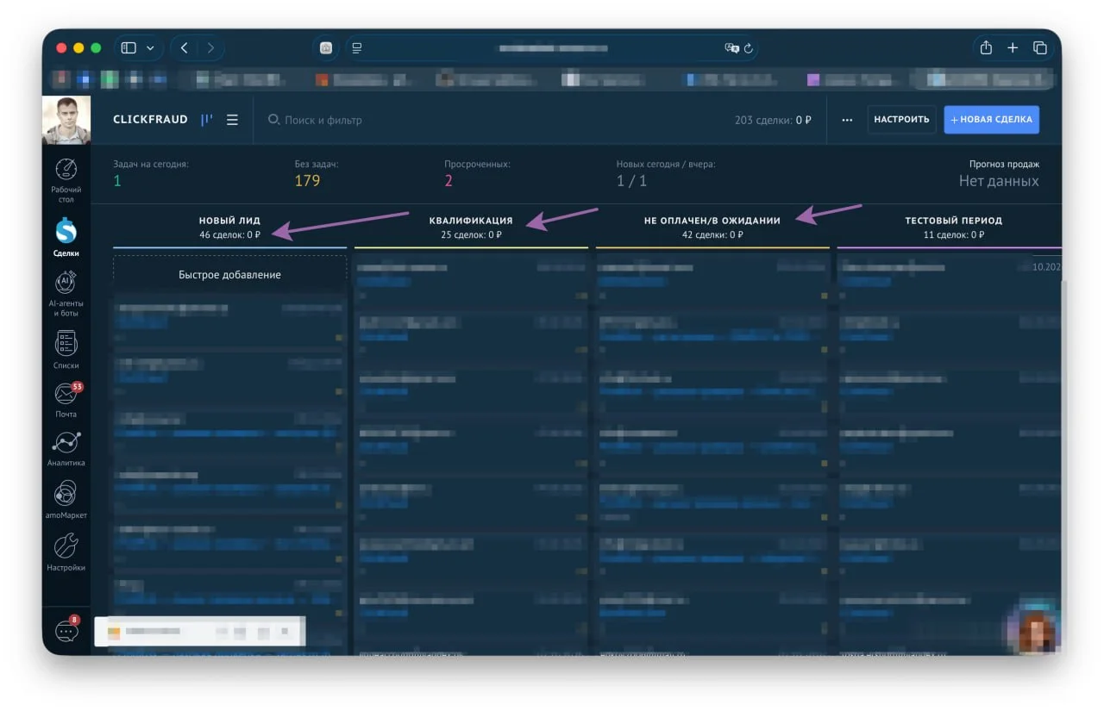Open the Аналитика section
Viewport: 1104px width, 711px height.
click(x=66, y=449)
